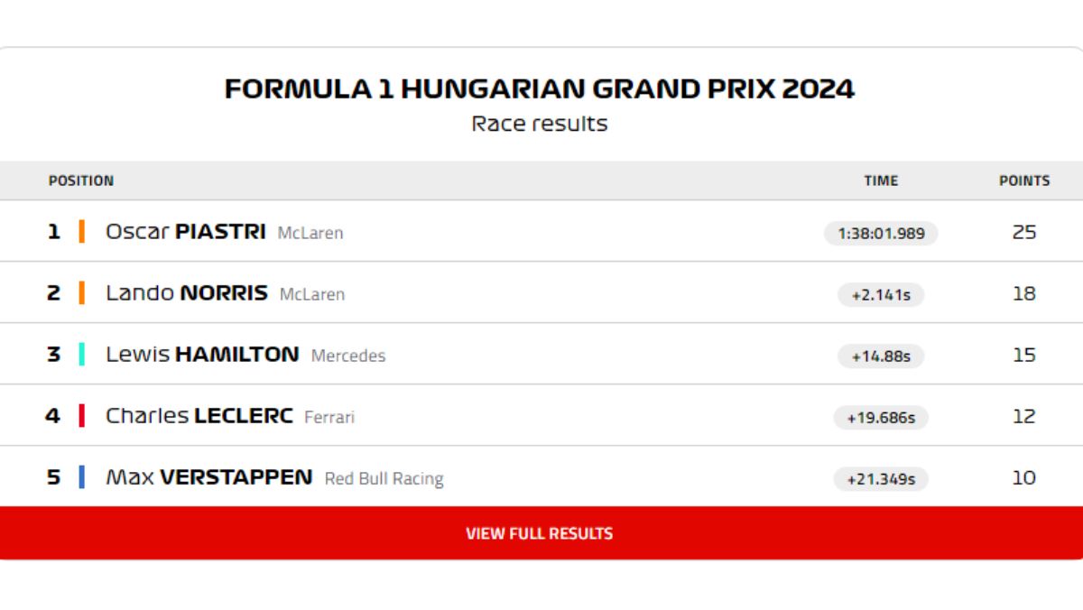Select Lando Norris driver name

[x=187, y=293]
